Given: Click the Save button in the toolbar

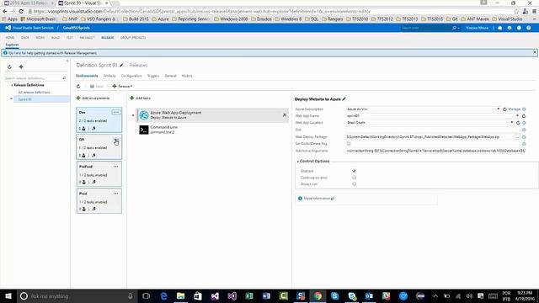Looking at the screenshot, I should coord(97,86).
